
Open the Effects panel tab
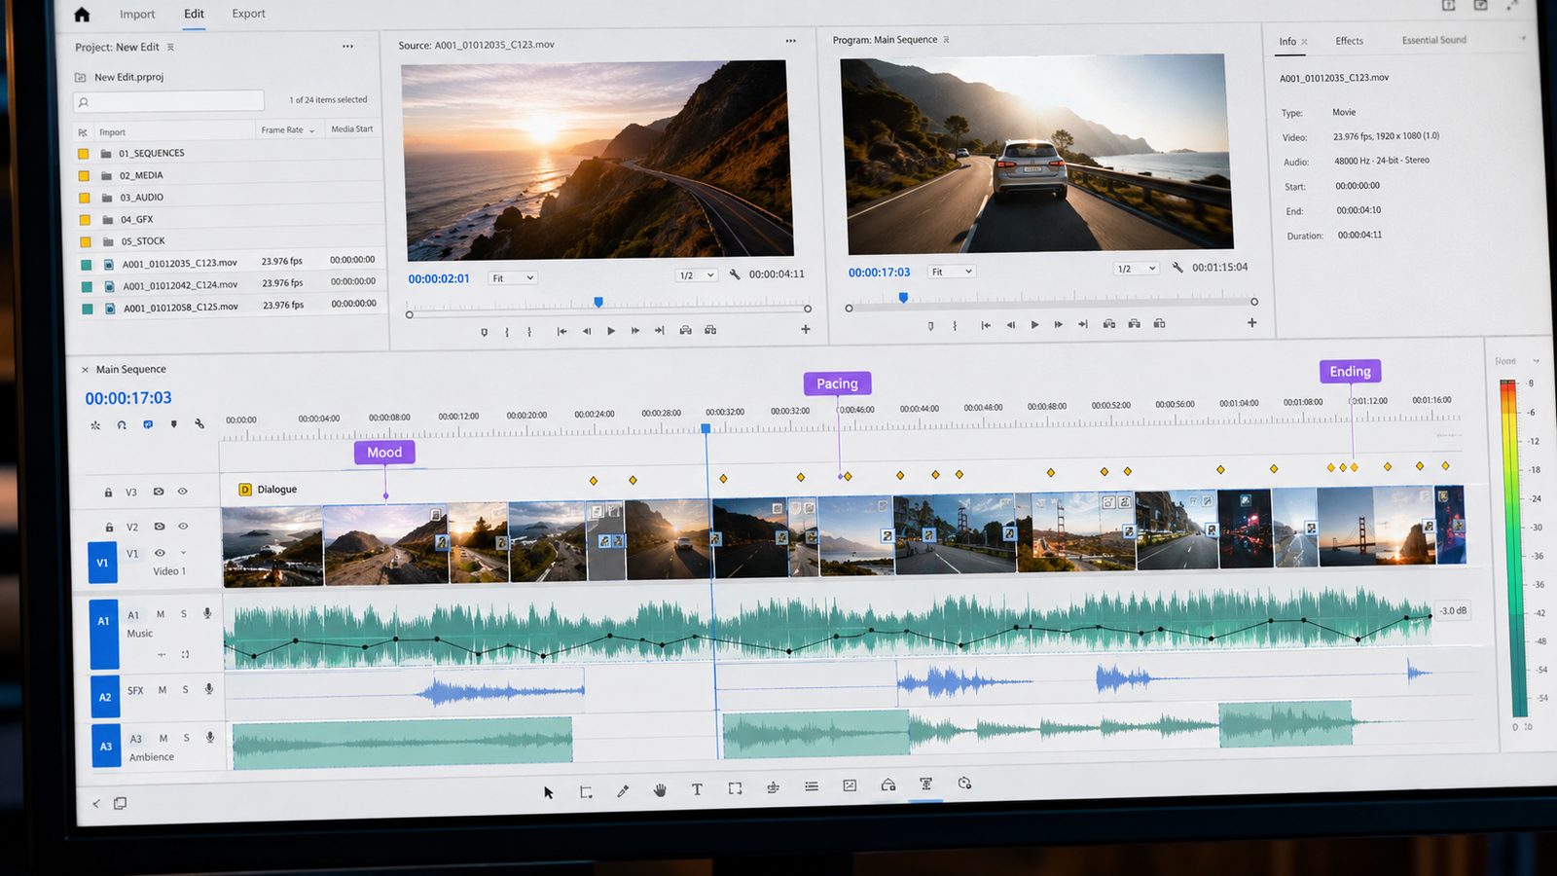coord(1349,41)
